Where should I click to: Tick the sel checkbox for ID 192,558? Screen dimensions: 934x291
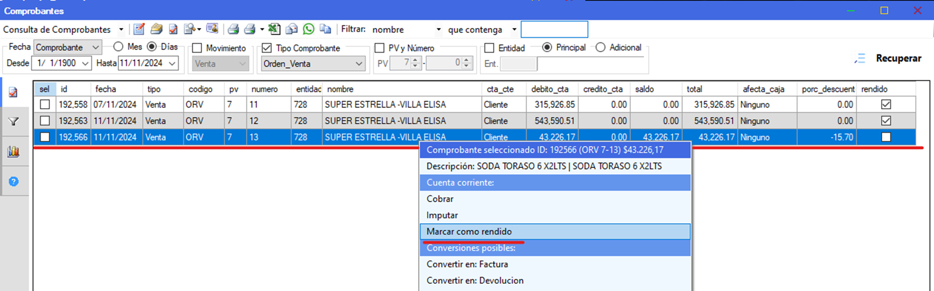point(45,104)
